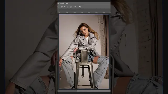
Task: Click the distribute spacing icon
Action: (x=71, y=7)
